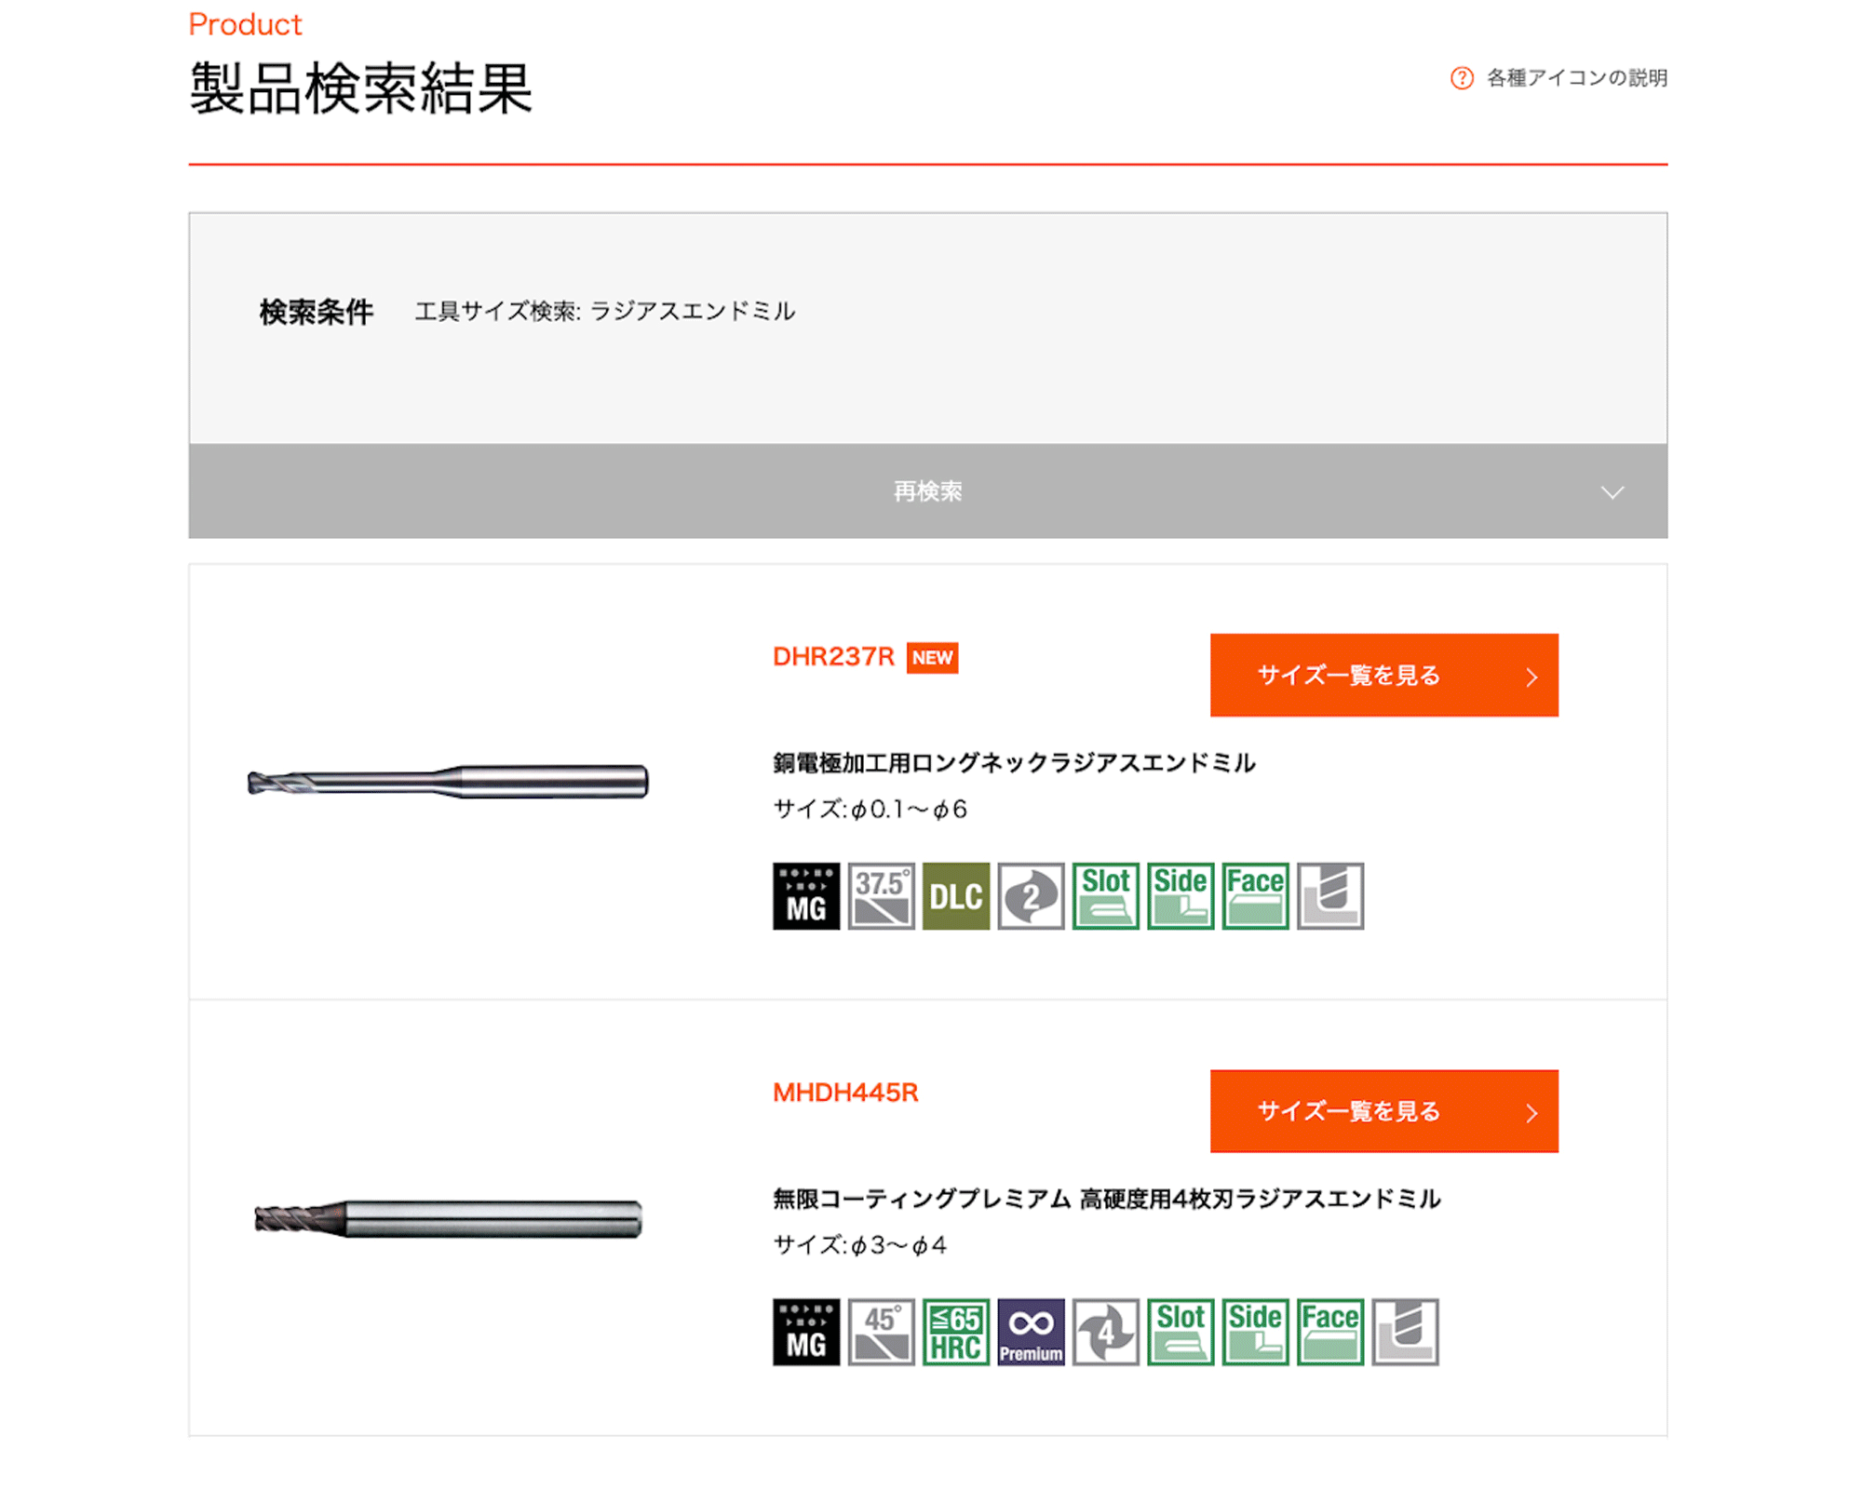Click the ≤65 HRC hardness icon
Image resolution: width=1862 pixels, height=1489 pixels.
(x=956, y=1332)
